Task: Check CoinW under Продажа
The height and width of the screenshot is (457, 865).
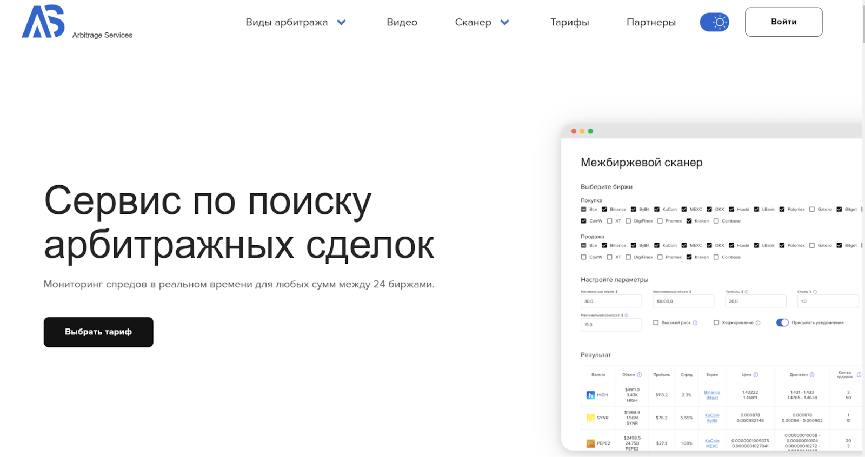Action: (x=583, y=257)
